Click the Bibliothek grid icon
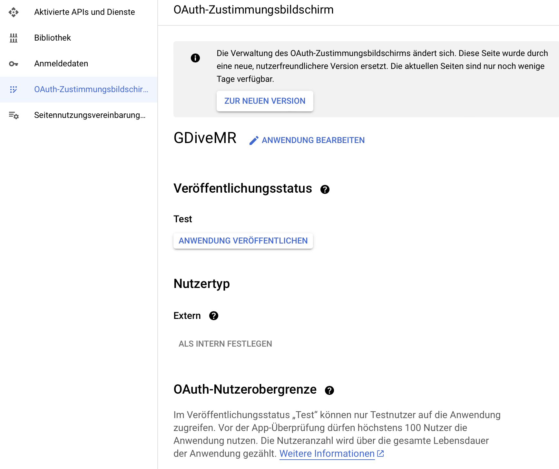This screenshot has height=469, width=559. coord(14,38)
